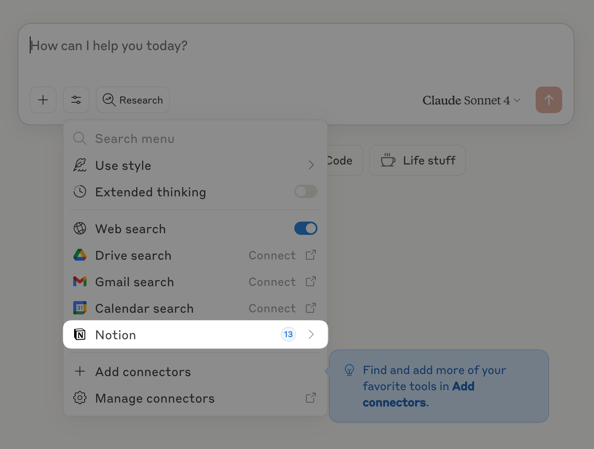This screenshot has height=449, width=594.
Task: Click Connect for Calendar search
Action: pos(272,309)
